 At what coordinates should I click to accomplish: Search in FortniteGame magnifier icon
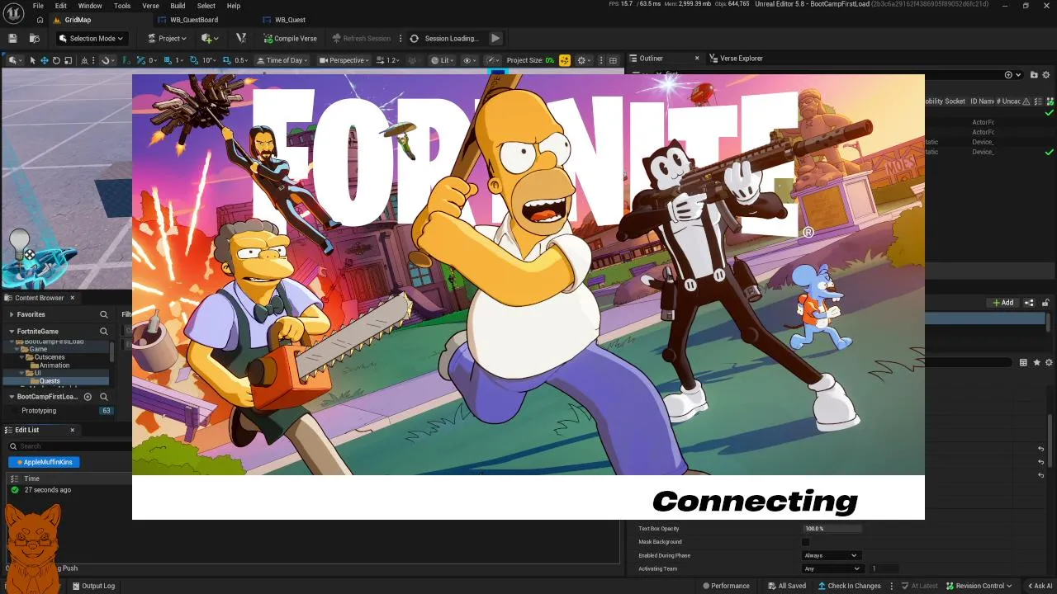click(x=104, y=332)
